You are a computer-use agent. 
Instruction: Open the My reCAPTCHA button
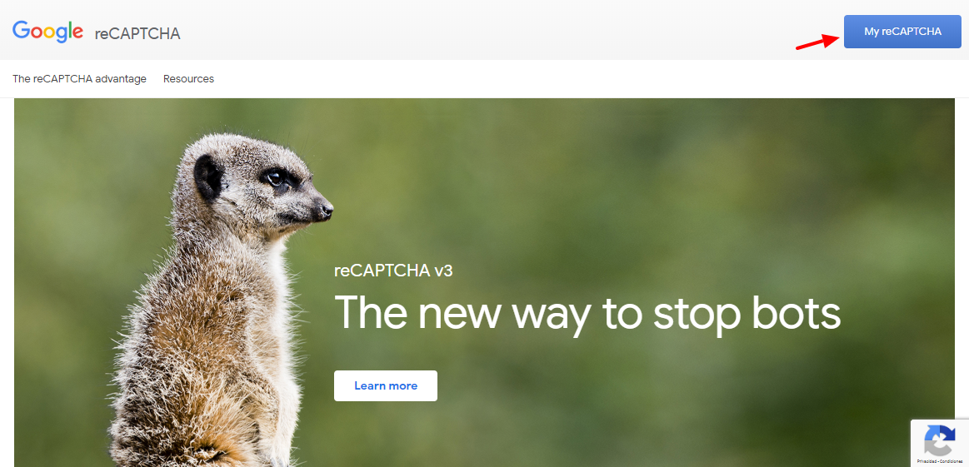point(902,32)
